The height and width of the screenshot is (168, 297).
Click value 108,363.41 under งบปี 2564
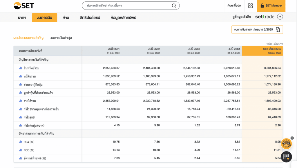[x=233, y=117]
